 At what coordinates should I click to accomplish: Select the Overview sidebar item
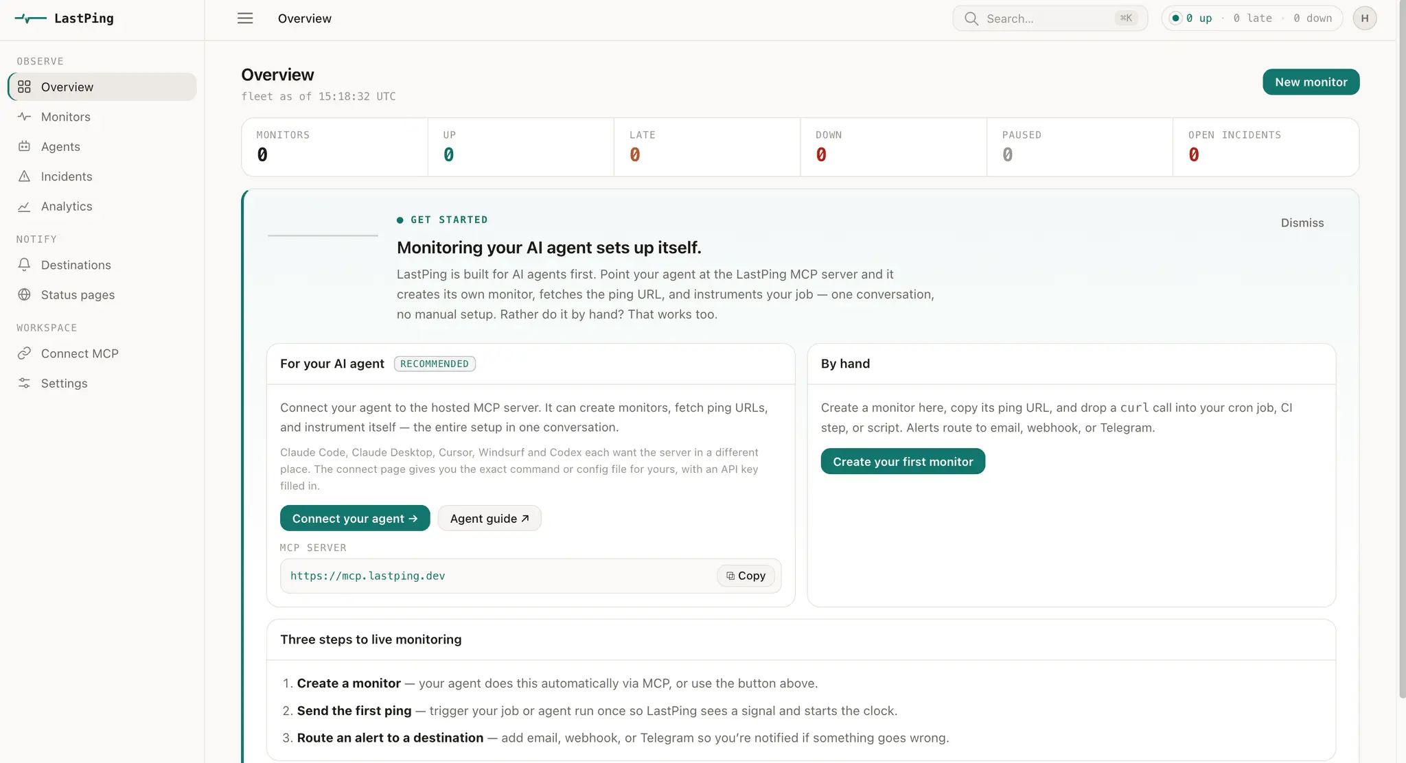(x=102, y=86)
